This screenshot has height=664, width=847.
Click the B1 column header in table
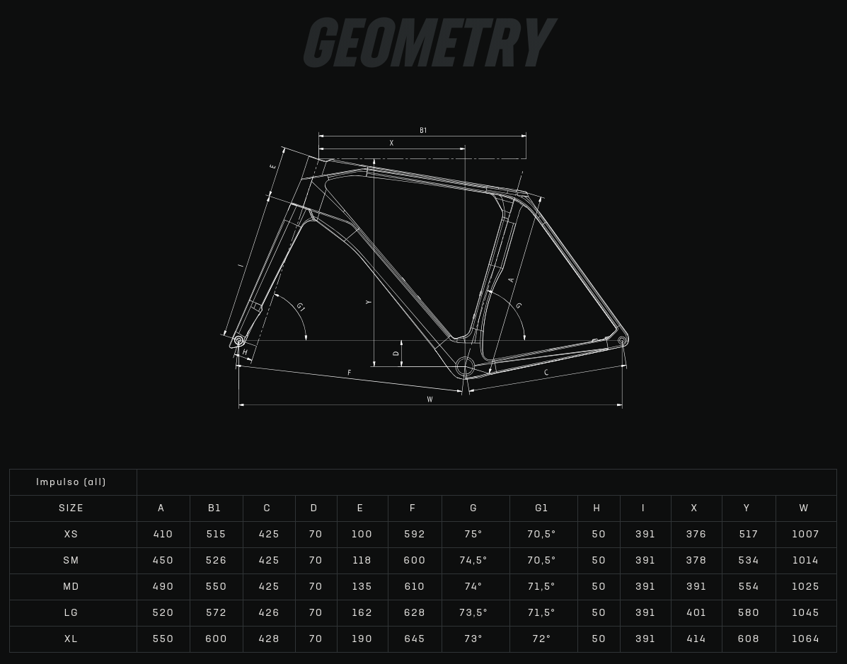tap(215, 508)
